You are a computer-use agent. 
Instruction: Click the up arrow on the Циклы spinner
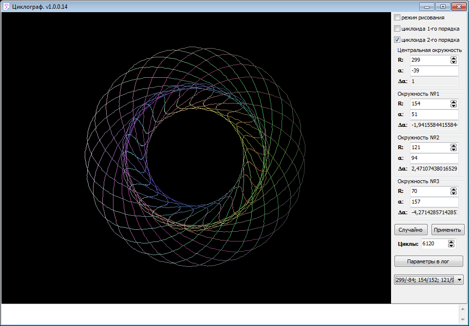[x=451, y=241]
